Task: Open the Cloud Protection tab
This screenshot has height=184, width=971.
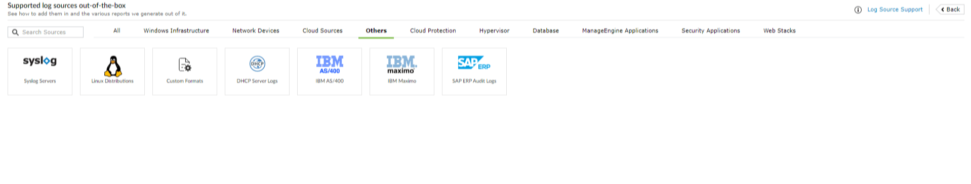Action: 433,31
